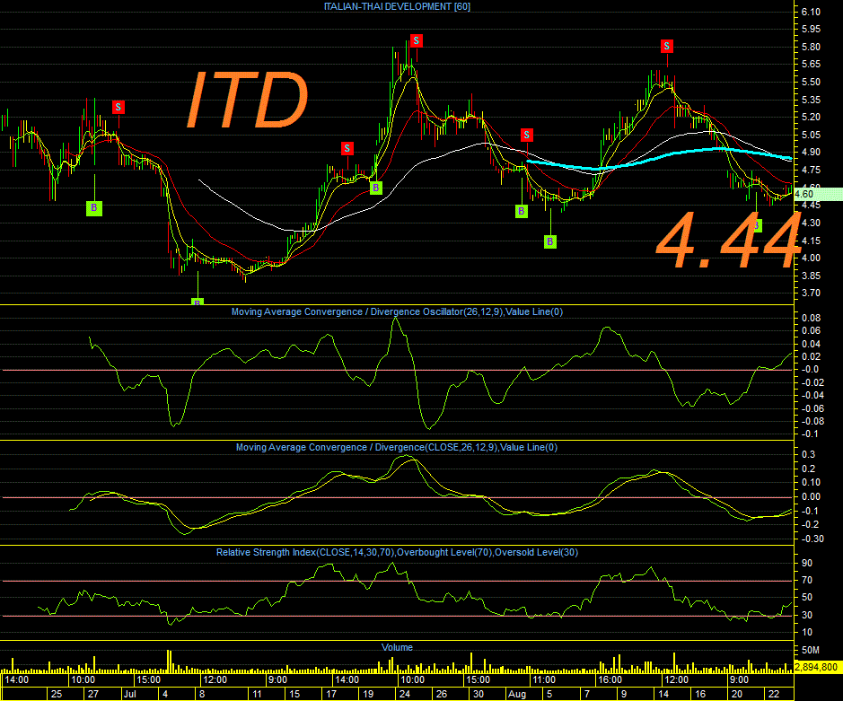This screenshot has height=701, width=843.
Task: Select the 3.70 price axis label
Action: click(x=811, y=293)
